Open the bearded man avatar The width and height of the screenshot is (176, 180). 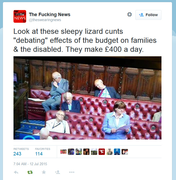pyautogui.click(x=86, y=152)
